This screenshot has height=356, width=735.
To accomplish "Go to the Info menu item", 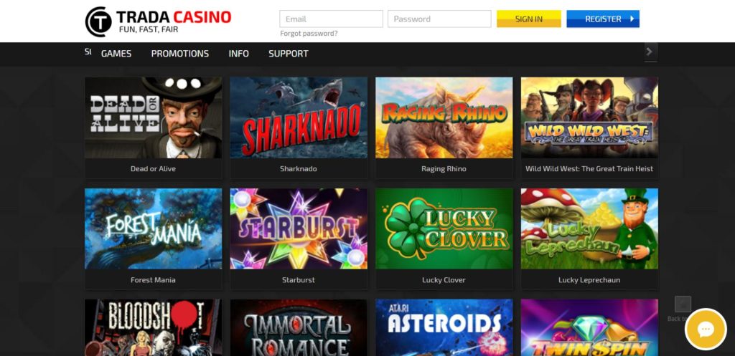I will (x=238, y=54).
